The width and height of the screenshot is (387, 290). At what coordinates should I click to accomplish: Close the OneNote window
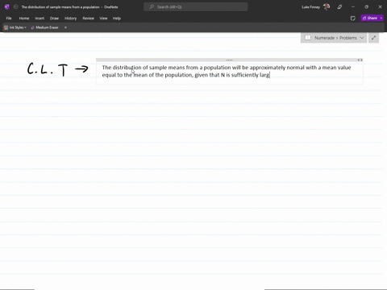click(x=380, y=7)
